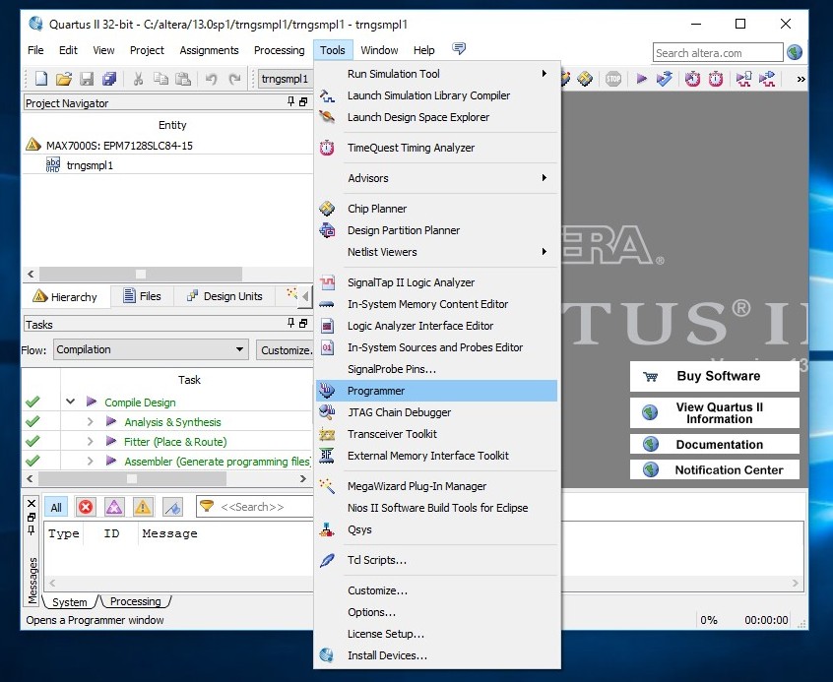Launch TimeQuest Timing Analyzer
Screen dimensions: 833x682
[x=436, y=148]
